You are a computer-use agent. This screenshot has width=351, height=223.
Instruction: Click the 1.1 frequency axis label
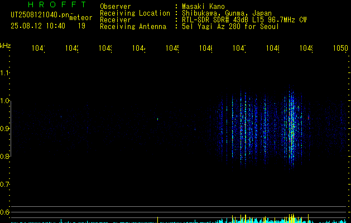(x=4, y=72)
